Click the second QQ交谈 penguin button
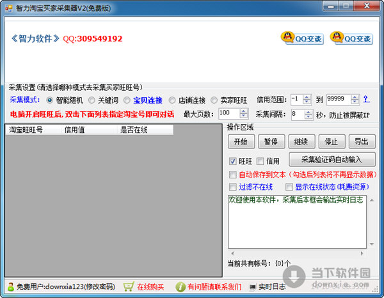Screen dimensions: 384x298 (351, 38)
